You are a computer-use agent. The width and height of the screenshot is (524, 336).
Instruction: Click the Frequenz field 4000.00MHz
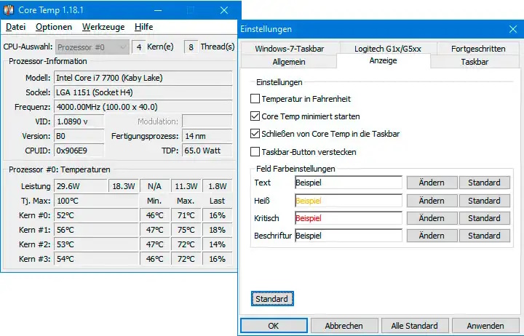tap(143, 107)
